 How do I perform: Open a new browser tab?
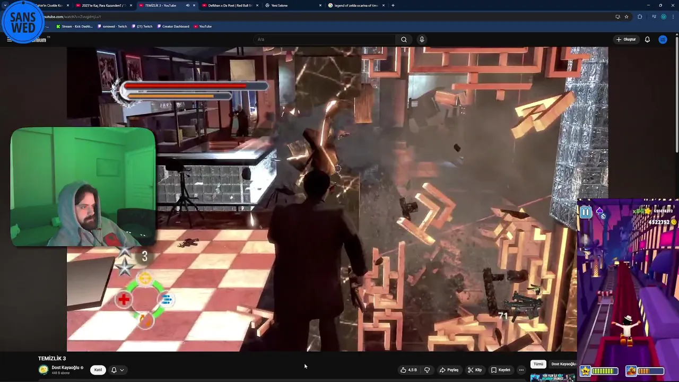[x=393, y=5]
